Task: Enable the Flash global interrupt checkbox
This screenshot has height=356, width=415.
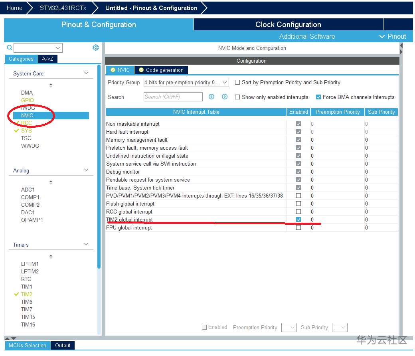Action: [298, 204]
